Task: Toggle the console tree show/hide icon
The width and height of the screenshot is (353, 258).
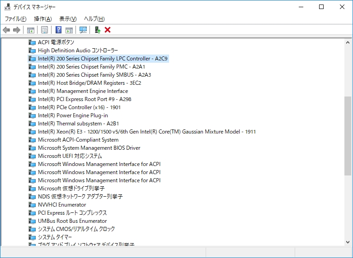Action: [31, 30]
